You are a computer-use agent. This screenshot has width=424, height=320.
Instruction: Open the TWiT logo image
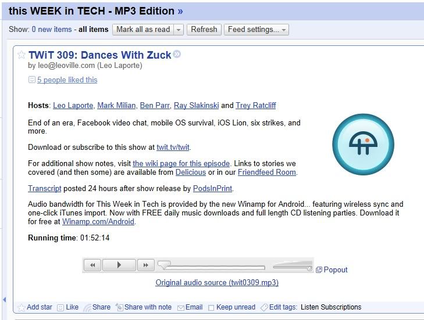(363, 144)
